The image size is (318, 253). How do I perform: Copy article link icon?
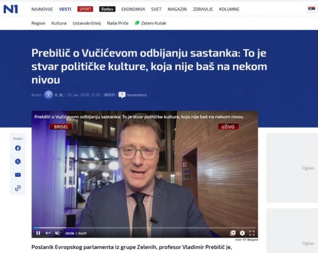coord(18,188)
